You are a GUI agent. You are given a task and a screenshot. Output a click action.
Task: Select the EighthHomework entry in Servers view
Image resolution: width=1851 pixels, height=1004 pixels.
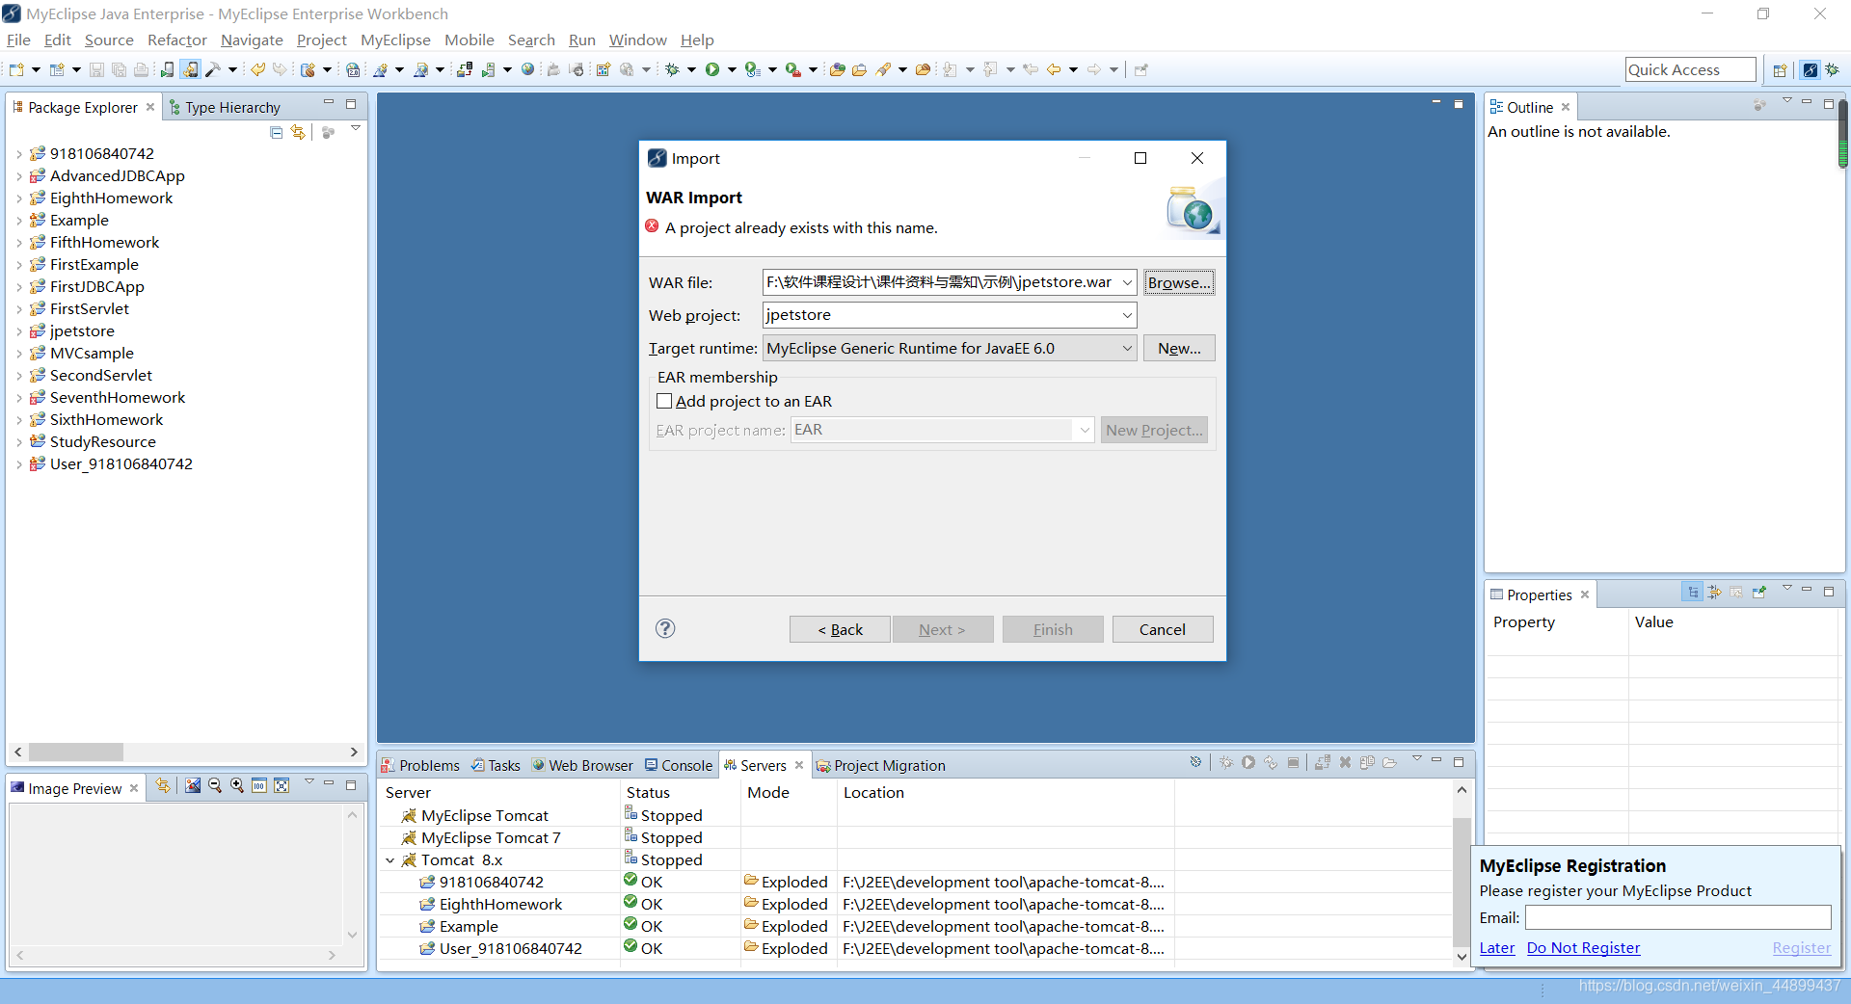point(500,905)
